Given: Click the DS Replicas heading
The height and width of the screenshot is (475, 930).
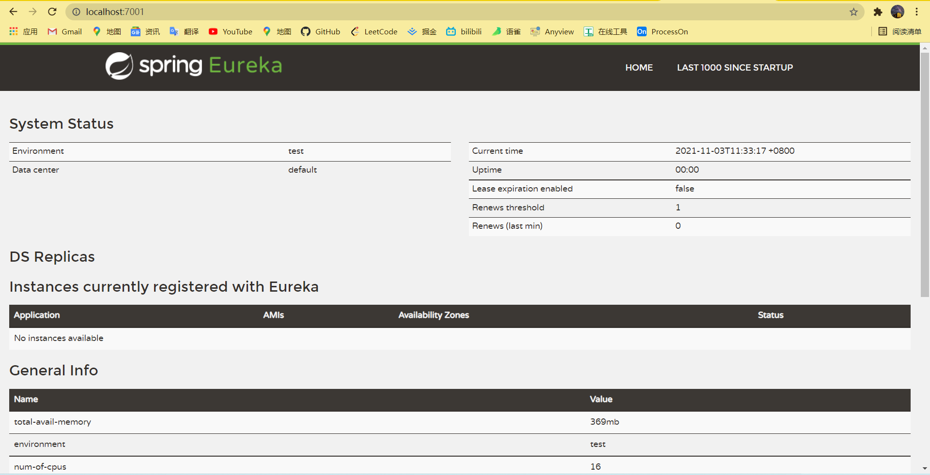Looking at the screenshot, I should pyautogui.click(x=52, y=257).
